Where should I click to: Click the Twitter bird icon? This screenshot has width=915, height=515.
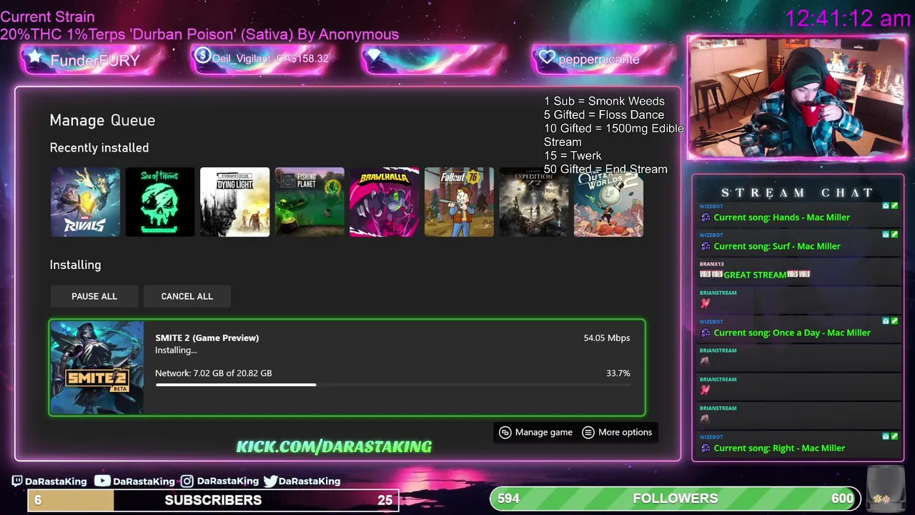coord(270,481)
